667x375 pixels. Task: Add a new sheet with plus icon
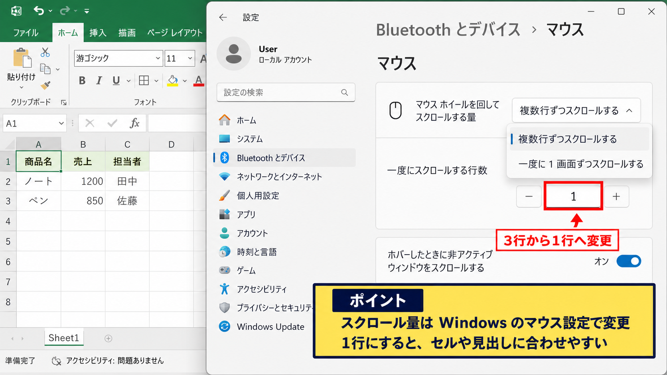pyautogui.click(x=108, y=338)
